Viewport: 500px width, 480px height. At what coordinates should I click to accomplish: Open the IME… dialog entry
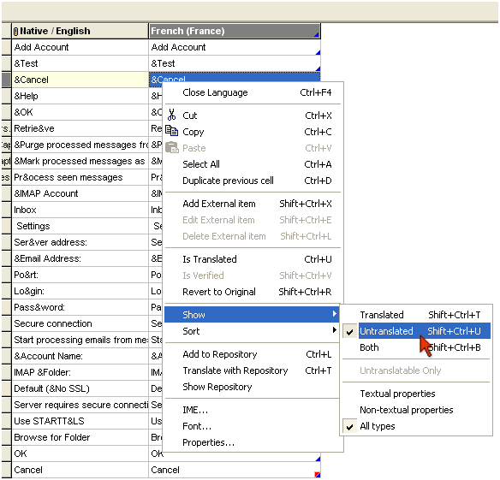(x=253, y=410)
